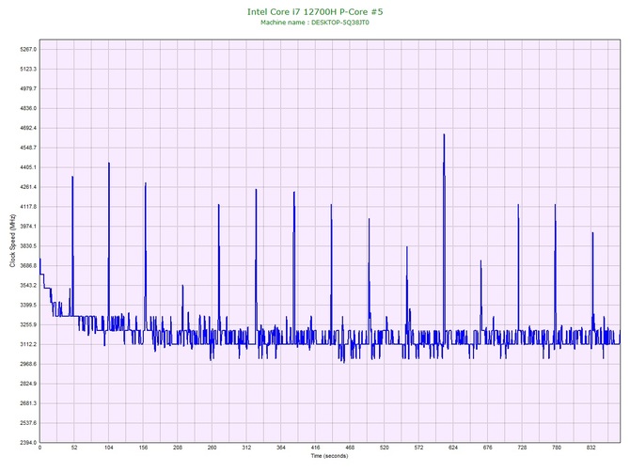Click the 624 x-axis tick label
The image size is (630, 472).
coord(453,448)
